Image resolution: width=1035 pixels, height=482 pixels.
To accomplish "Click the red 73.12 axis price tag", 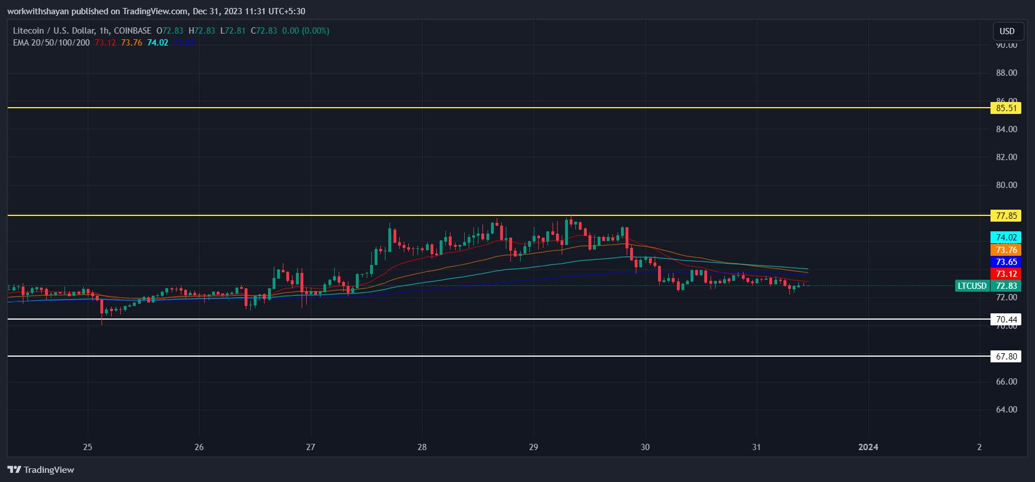I will tap(1006, 274).
